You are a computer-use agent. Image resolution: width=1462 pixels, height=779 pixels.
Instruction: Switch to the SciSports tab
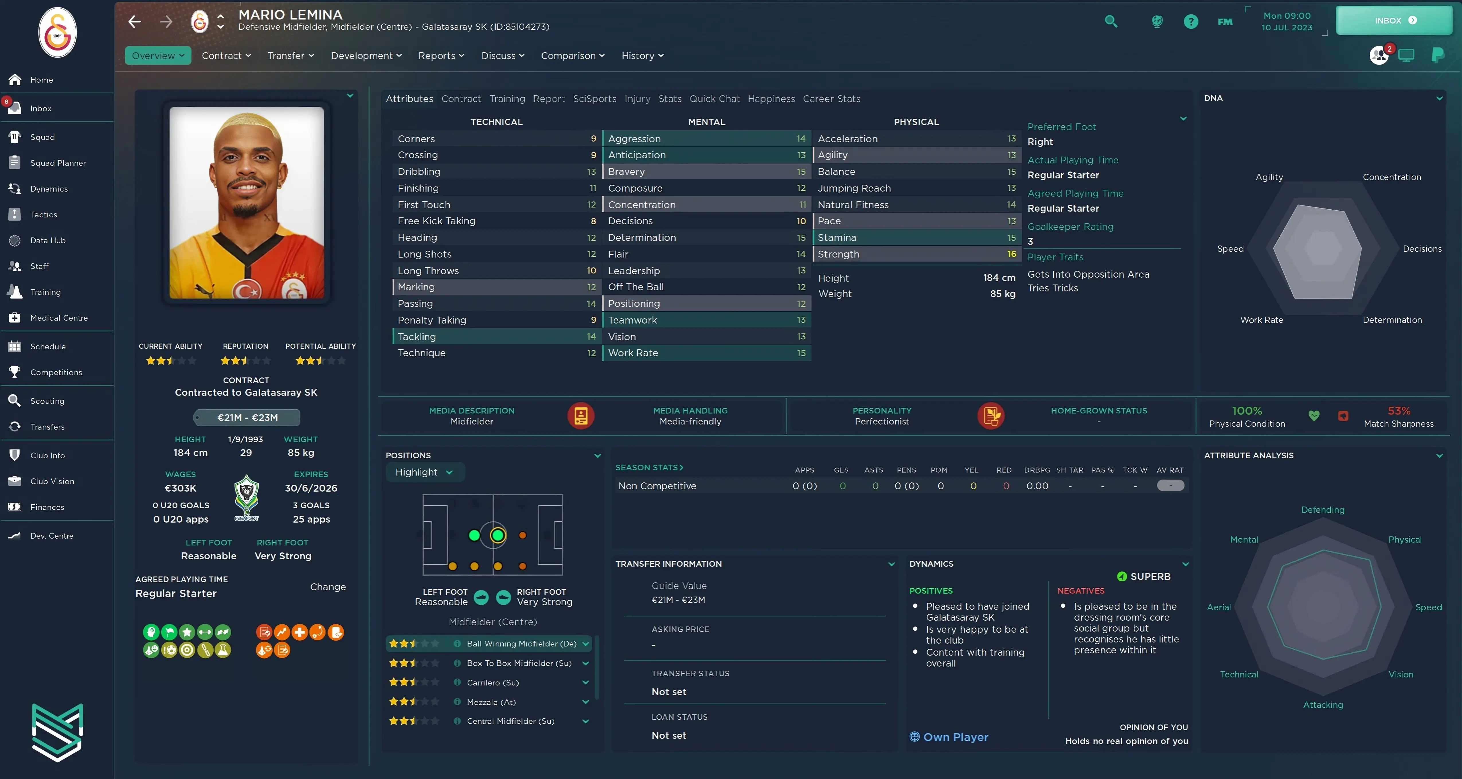[594, 99]
